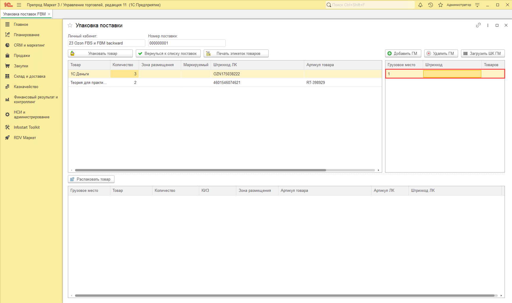512x303 pixels.
Task: Open the three-dot more options menu
Action: [488, 25]
